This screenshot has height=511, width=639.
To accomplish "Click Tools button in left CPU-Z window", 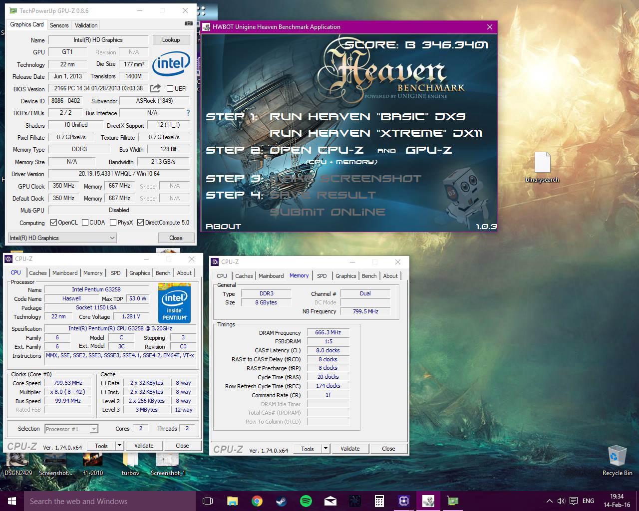I will pyautogui.click(x=101, y=446).
